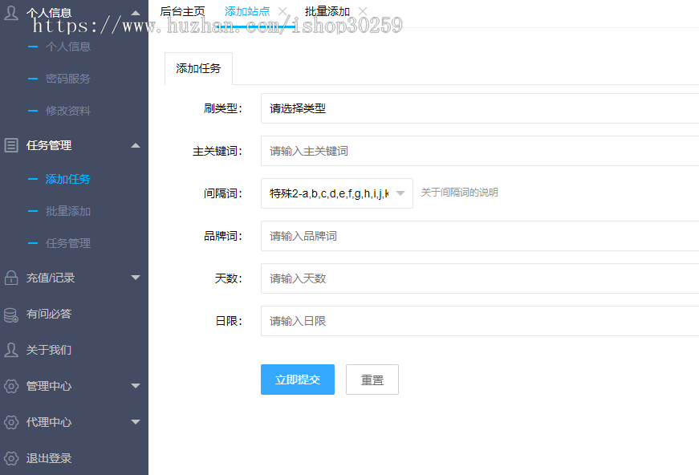Expand the 管理中心 section arrow
Image resolution: width=699 pixels, height=475 pixels.
136,386
